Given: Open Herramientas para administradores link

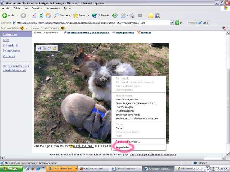Looking at the screenshot, I should [x=16, y=68].
